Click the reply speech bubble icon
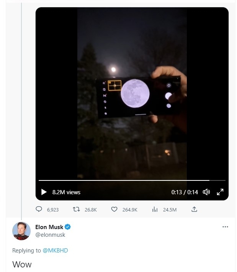Screen dimensions: 237x272 (39, 210)
